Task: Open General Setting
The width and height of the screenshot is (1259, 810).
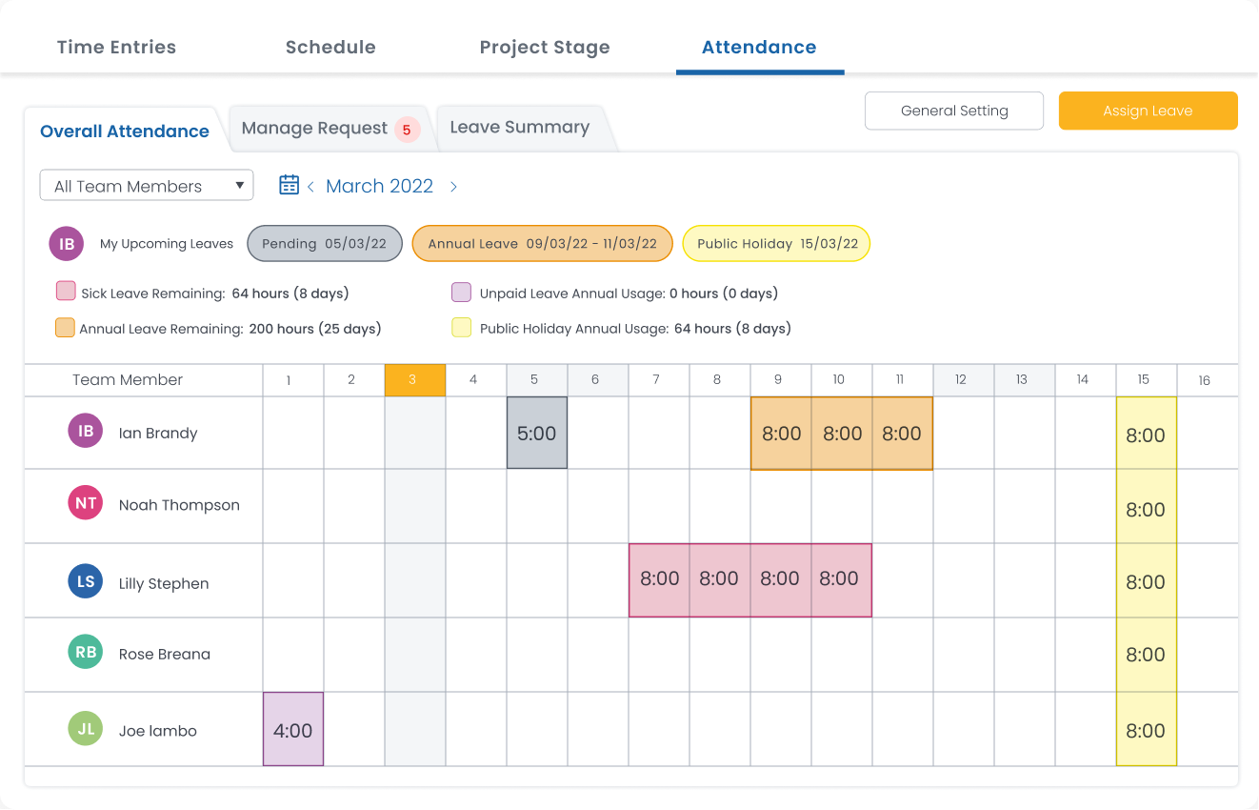Action: pos(953,111)
